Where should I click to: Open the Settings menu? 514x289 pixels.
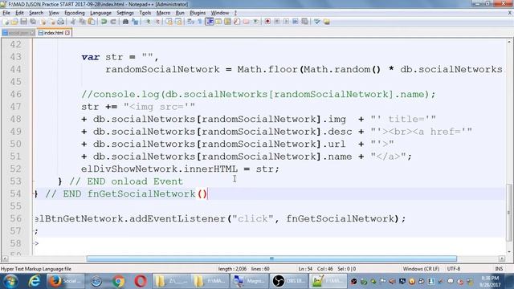click(125, 13)
